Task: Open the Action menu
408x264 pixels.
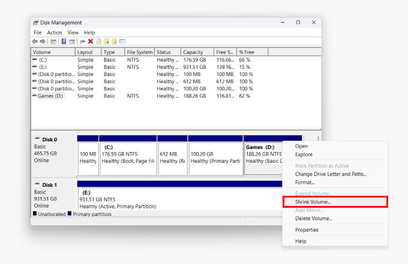Action: pyautogui.click(x=55, y=32)
